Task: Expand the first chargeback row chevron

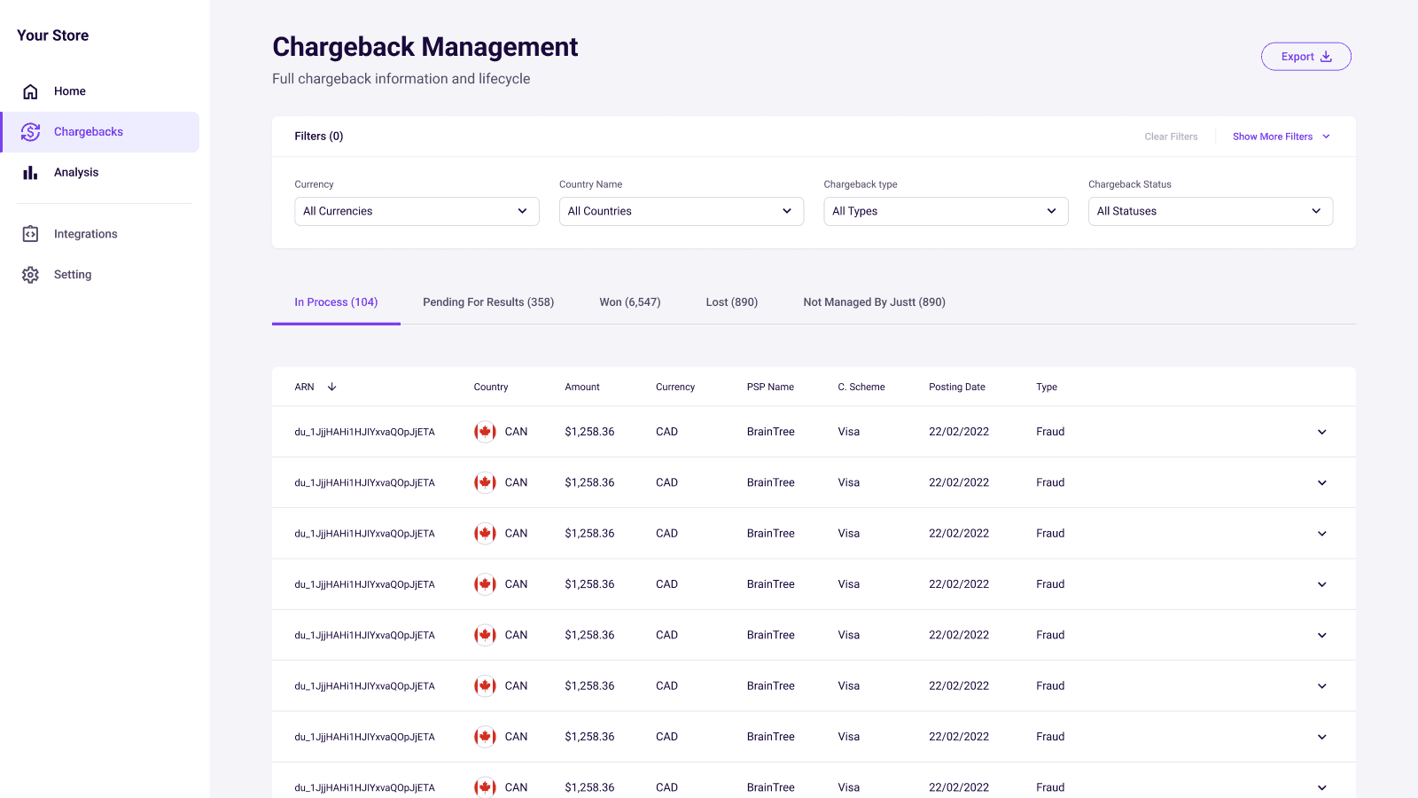Action: click(x=1321, y=433)
